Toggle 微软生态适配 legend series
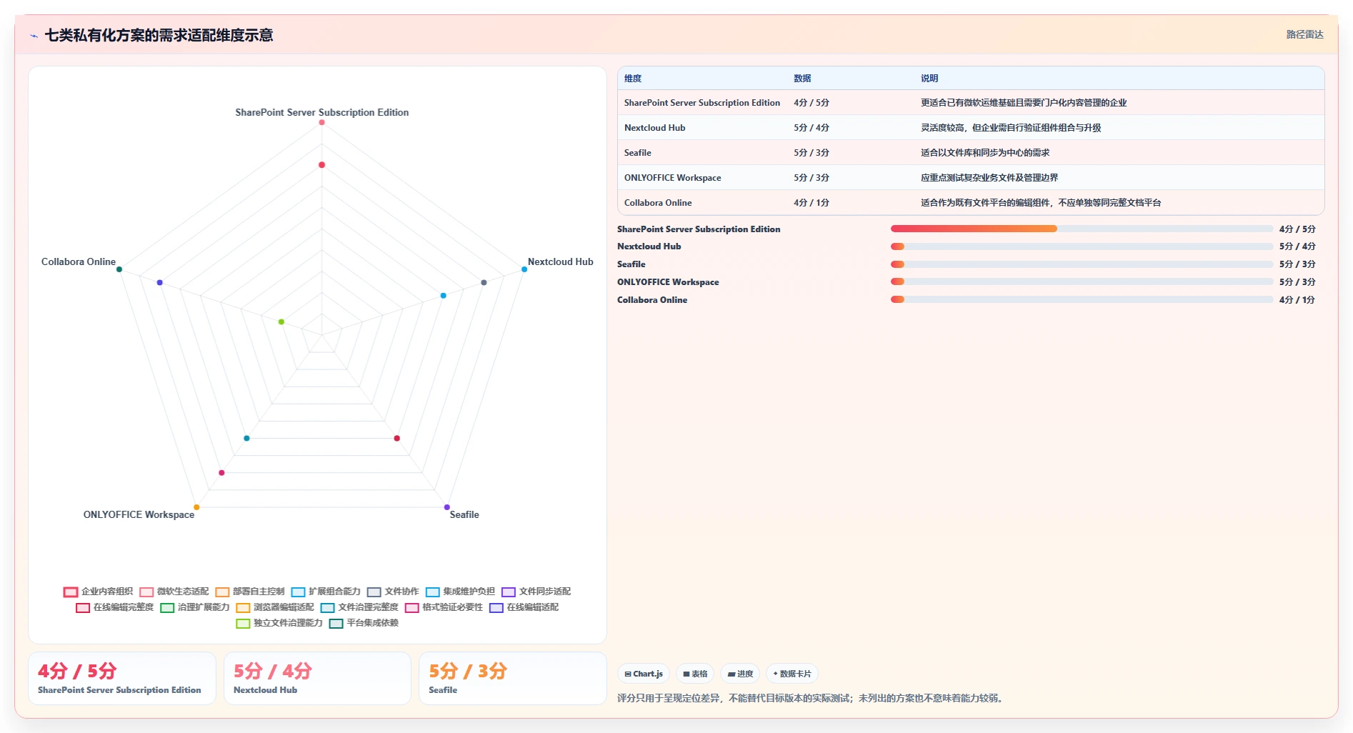 coord(174,592)
